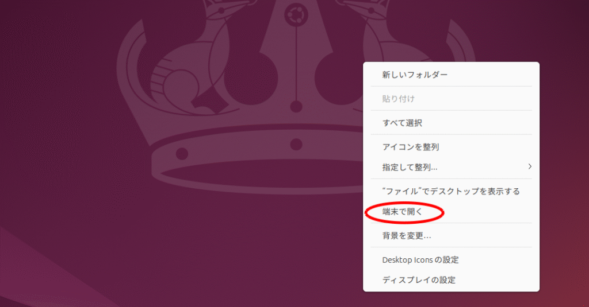Expand the submenu chevron beside 指定して整列
Screen dimensions: 589x307
pyautogui.click(x=530, y=166)
